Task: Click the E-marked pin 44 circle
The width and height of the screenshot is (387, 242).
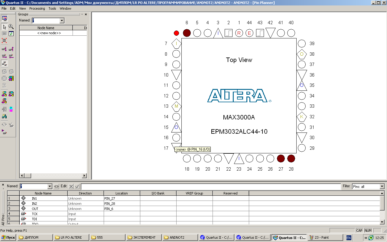Action: point(249,33)
